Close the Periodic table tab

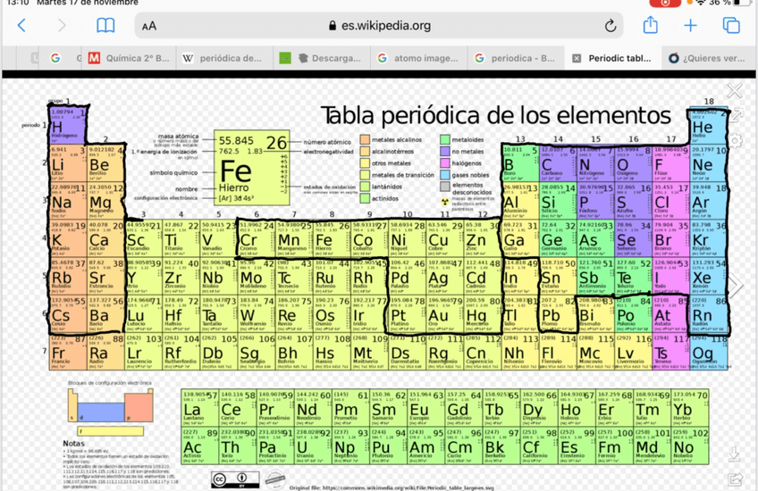pos(577,58)
